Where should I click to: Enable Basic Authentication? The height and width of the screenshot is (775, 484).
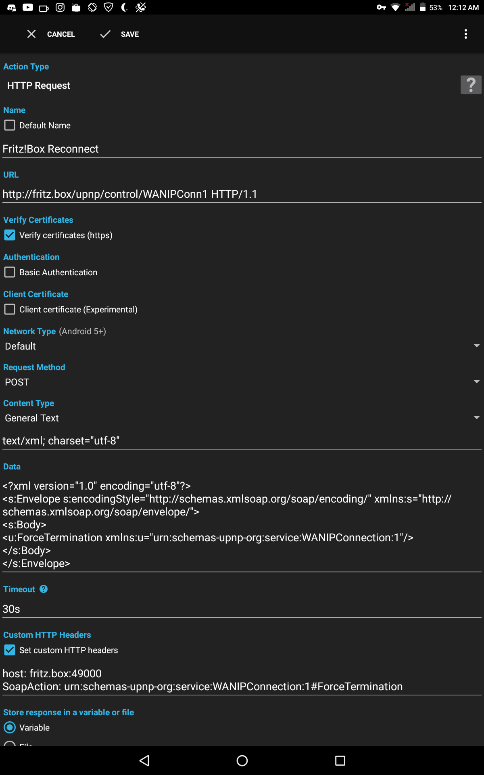click(10, 272)
